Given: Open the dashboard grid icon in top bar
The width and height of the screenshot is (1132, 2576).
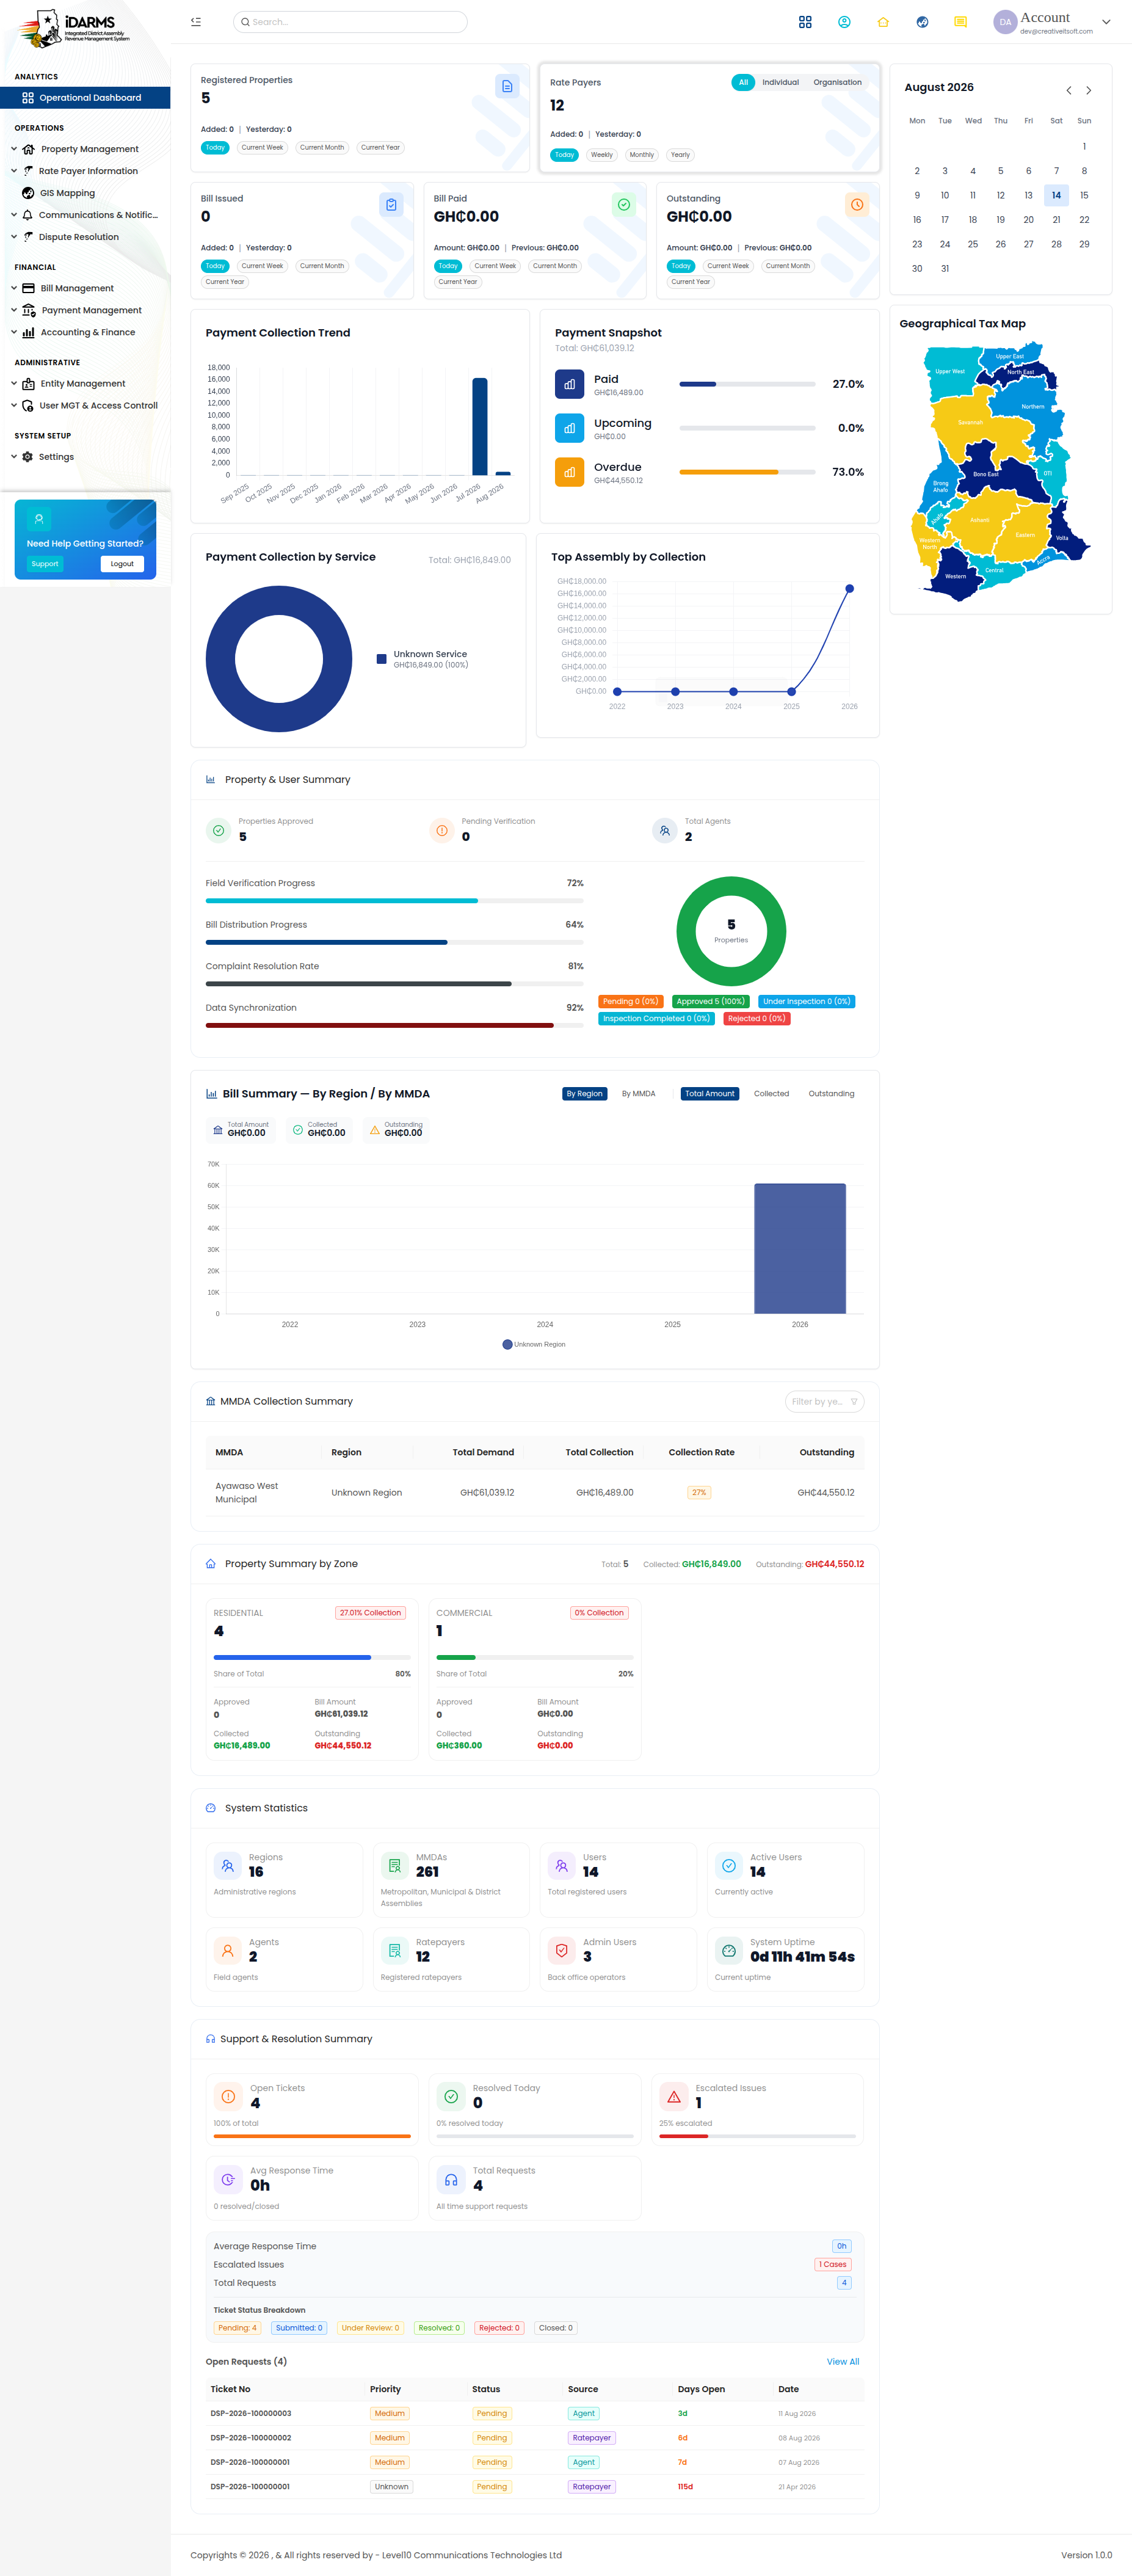Looking at the screenshot, I should pos(805,22).
